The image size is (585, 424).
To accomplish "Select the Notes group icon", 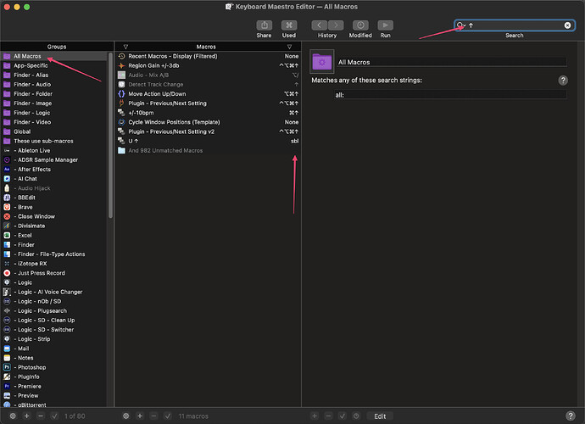I will [x=7, y=358].
